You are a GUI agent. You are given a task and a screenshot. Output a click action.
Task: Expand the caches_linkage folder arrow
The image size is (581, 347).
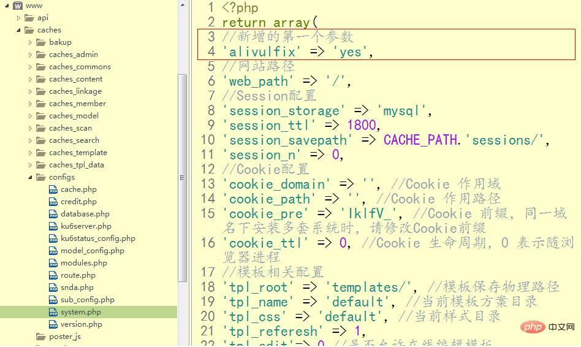point(31,91)
